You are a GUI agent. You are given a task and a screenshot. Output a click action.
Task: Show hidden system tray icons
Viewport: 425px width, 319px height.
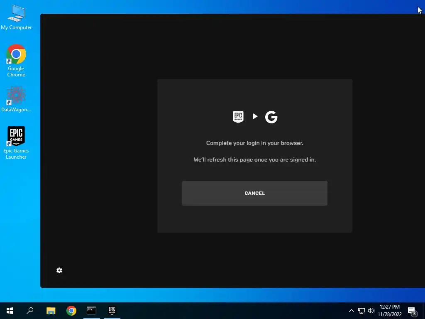(351, 311)
